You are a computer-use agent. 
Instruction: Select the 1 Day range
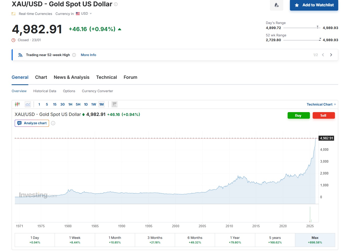35,240
